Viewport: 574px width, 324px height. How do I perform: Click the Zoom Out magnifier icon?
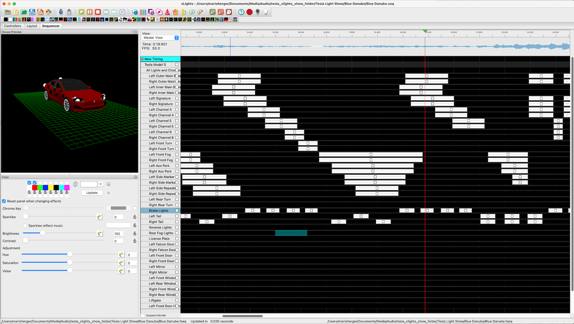click(221, 12)
